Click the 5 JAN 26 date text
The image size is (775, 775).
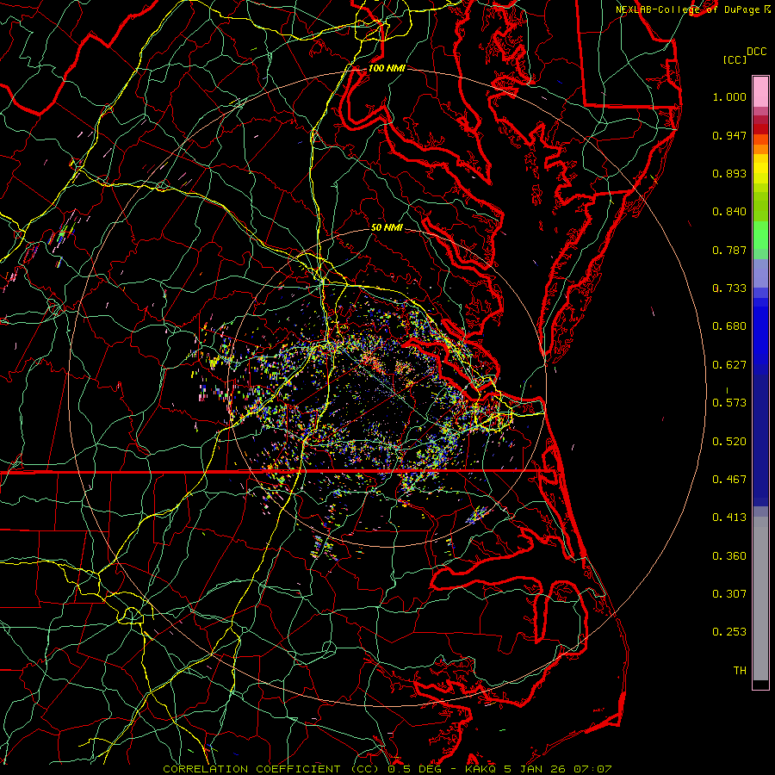click(x=536, y=769)
